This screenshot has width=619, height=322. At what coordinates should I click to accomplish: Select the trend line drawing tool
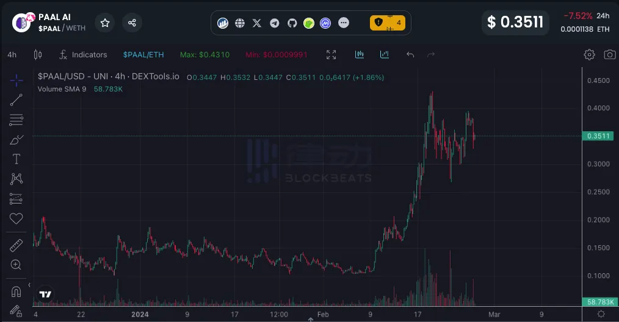tap(16, 101)
